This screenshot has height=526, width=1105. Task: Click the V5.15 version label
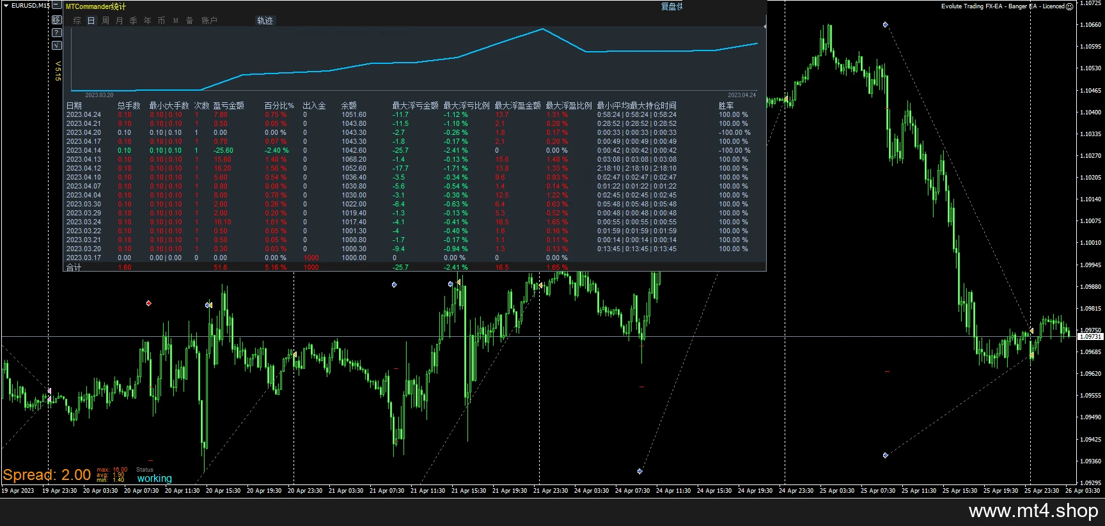(x=58, y=72)
